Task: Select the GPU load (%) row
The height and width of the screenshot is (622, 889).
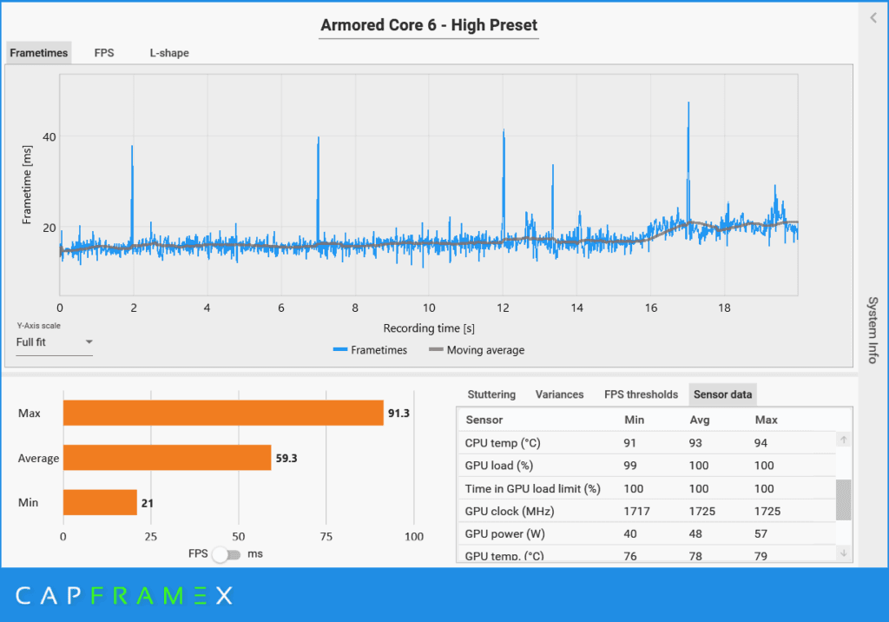Action: click(x=646, y=466)
